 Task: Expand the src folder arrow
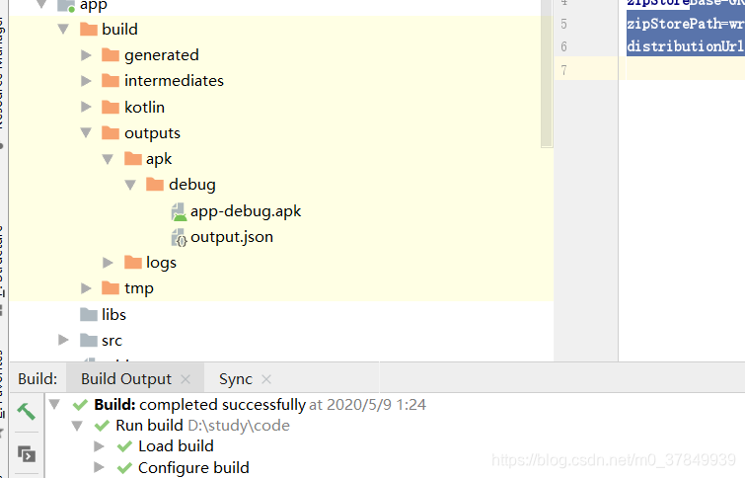[x=63, y=340]
